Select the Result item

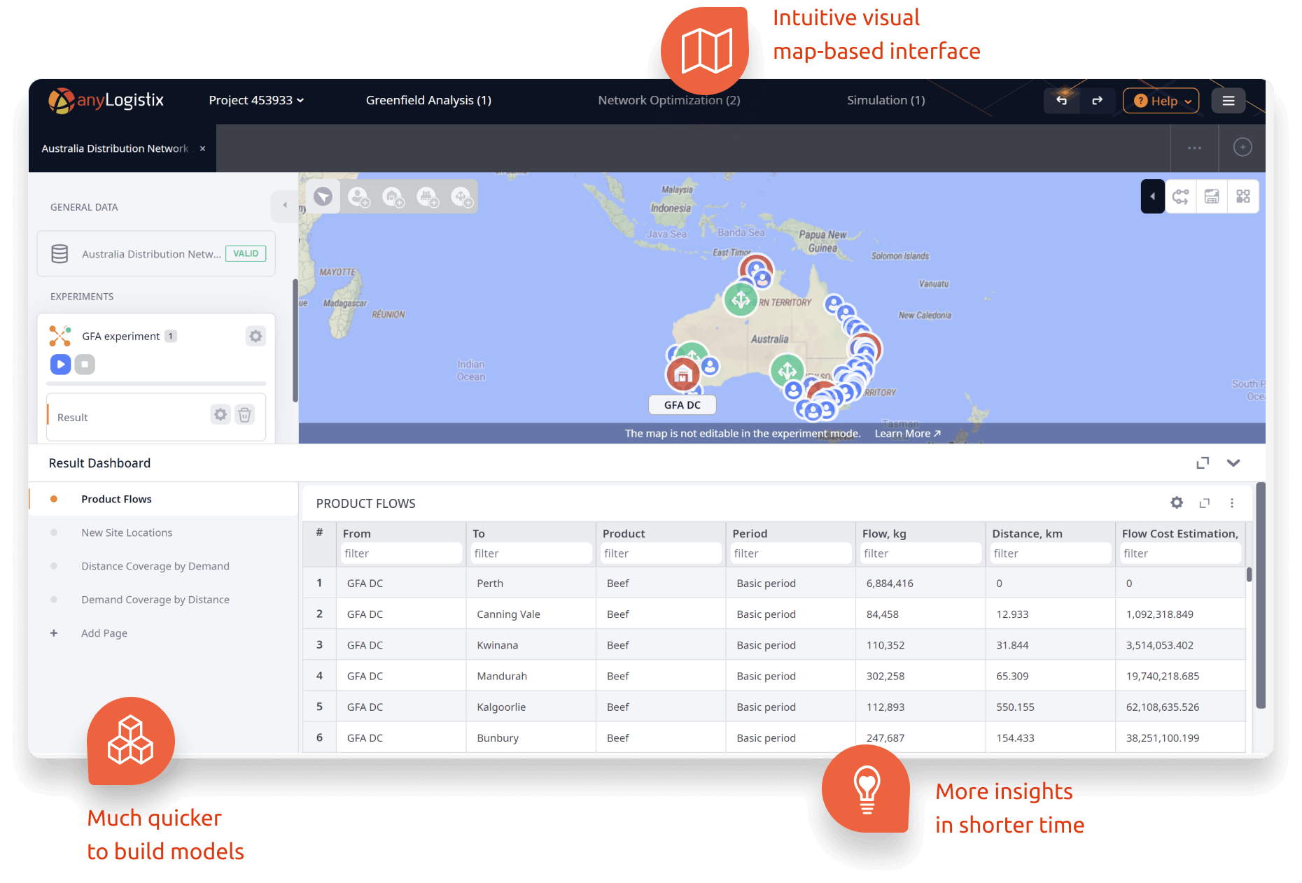coord(156,417)
